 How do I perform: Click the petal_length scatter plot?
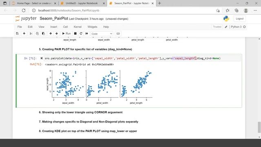[x=136, y=84]
